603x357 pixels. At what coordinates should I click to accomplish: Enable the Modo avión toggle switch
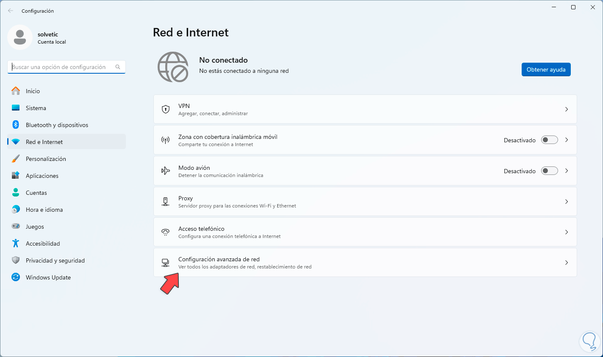tap(549, 171)
